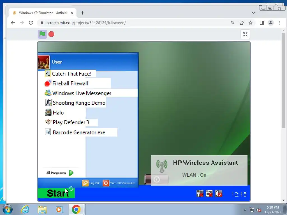Reload the page
Viewport: 287px width, 215px height.
(x=31, y=23)
